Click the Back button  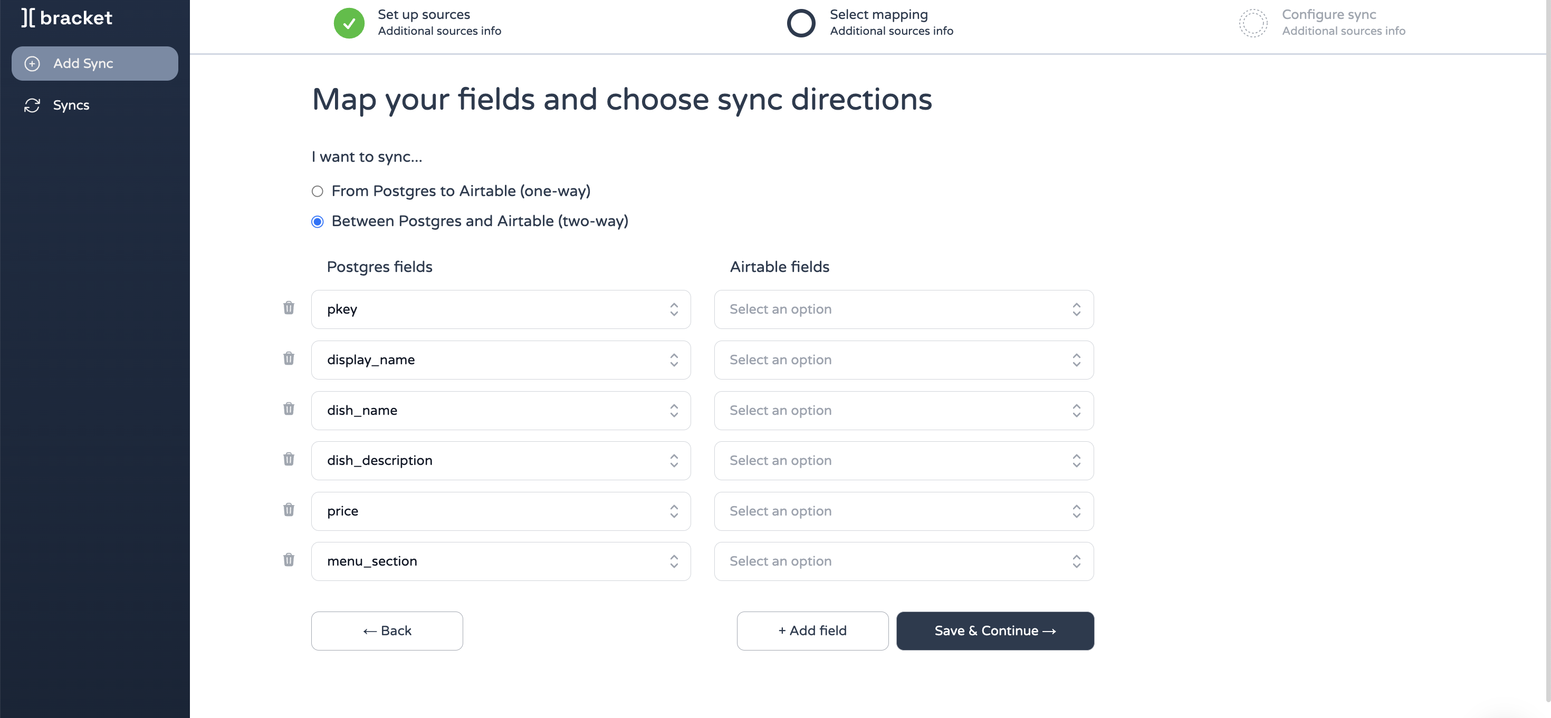click(x=387, y=630)
